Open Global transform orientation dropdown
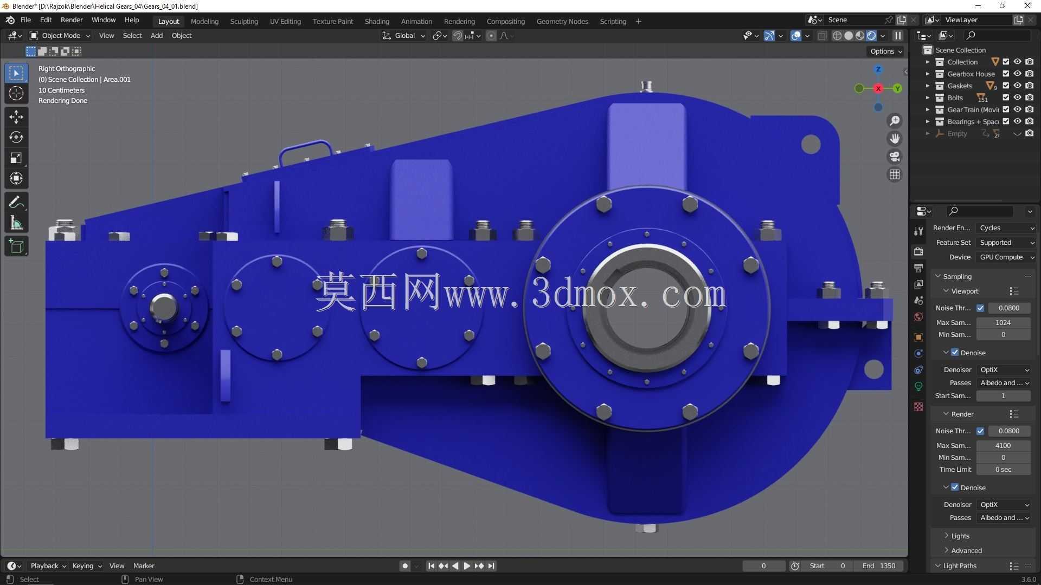Image resolution: width=1041 pixels, height=585 pixels. pyautogui.click(x=404, y=36)
